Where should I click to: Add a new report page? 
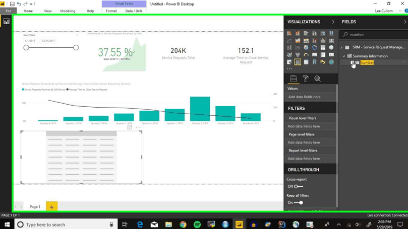coord(52,207)
